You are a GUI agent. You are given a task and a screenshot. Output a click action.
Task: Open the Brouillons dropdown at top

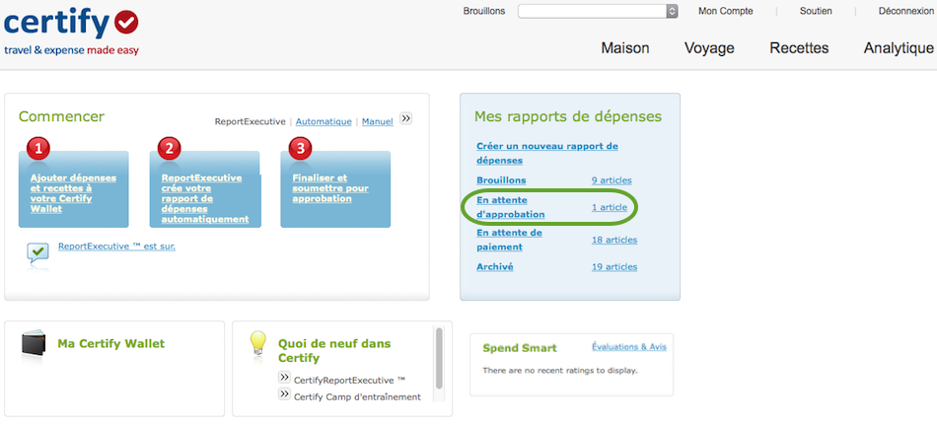pos(598,12)
